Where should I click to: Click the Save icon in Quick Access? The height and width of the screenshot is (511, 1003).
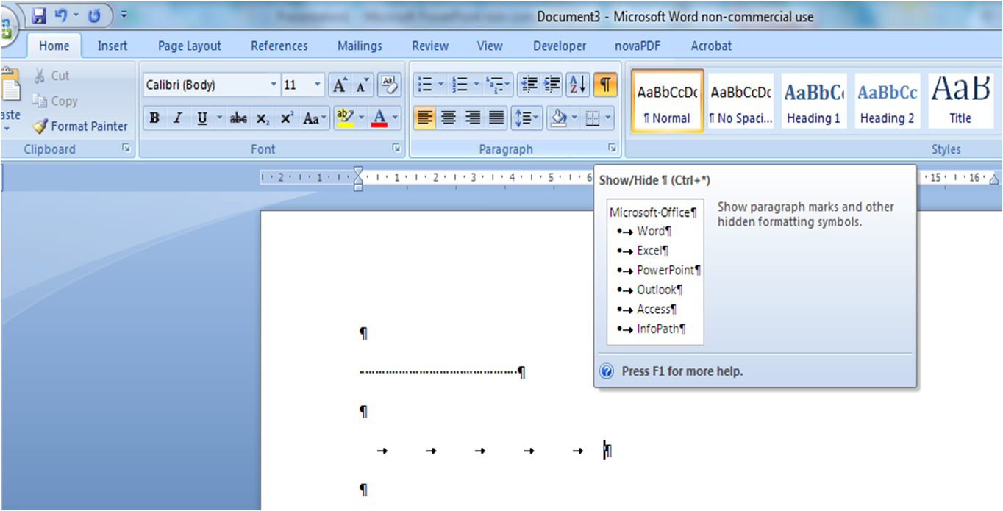[39, 15]
